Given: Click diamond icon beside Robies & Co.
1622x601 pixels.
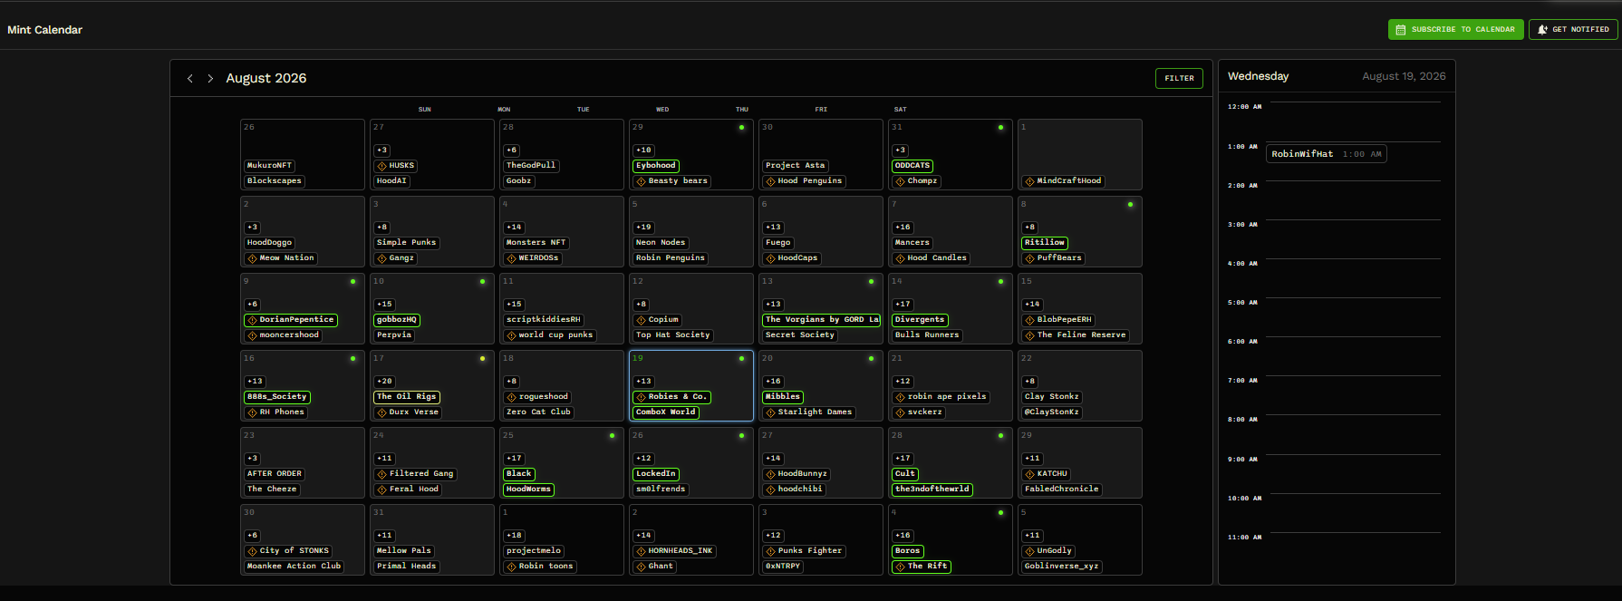Looking at the screenshot, I should click(642, 397).
